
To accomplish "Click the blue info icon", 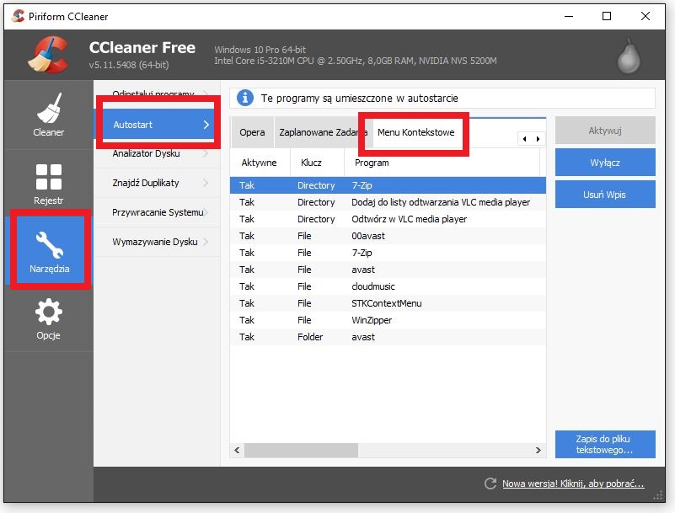I will 245,98.
